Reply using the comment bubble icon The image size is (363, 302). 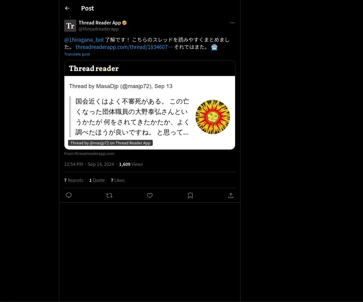pos(69,195)
